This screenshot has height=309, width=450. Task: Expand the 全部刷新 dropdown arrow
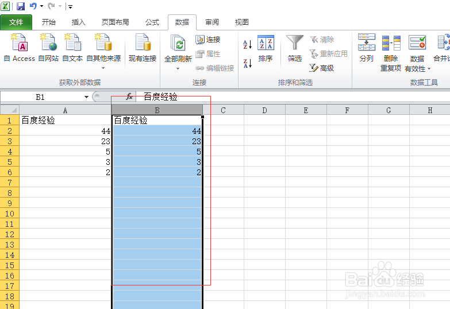(178, 68)
